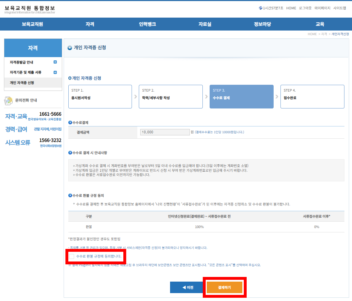Open the 보육교직원 main menu
352x301 pixels.
32,24
